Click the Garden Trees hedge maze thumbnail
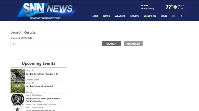This screenshot has width=199, height=111. [x=18, y=87]
